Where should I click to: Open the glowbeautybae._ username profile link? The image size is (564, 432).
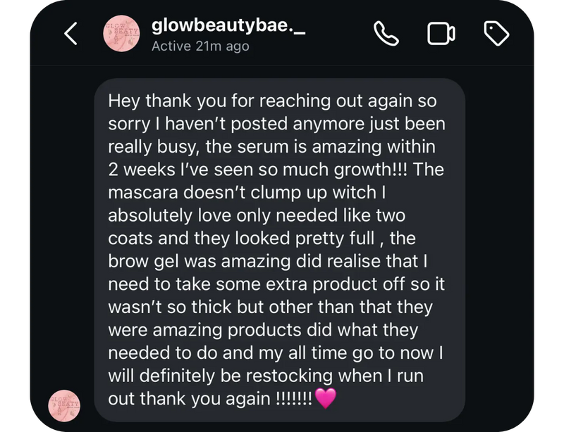click(228, 26)
